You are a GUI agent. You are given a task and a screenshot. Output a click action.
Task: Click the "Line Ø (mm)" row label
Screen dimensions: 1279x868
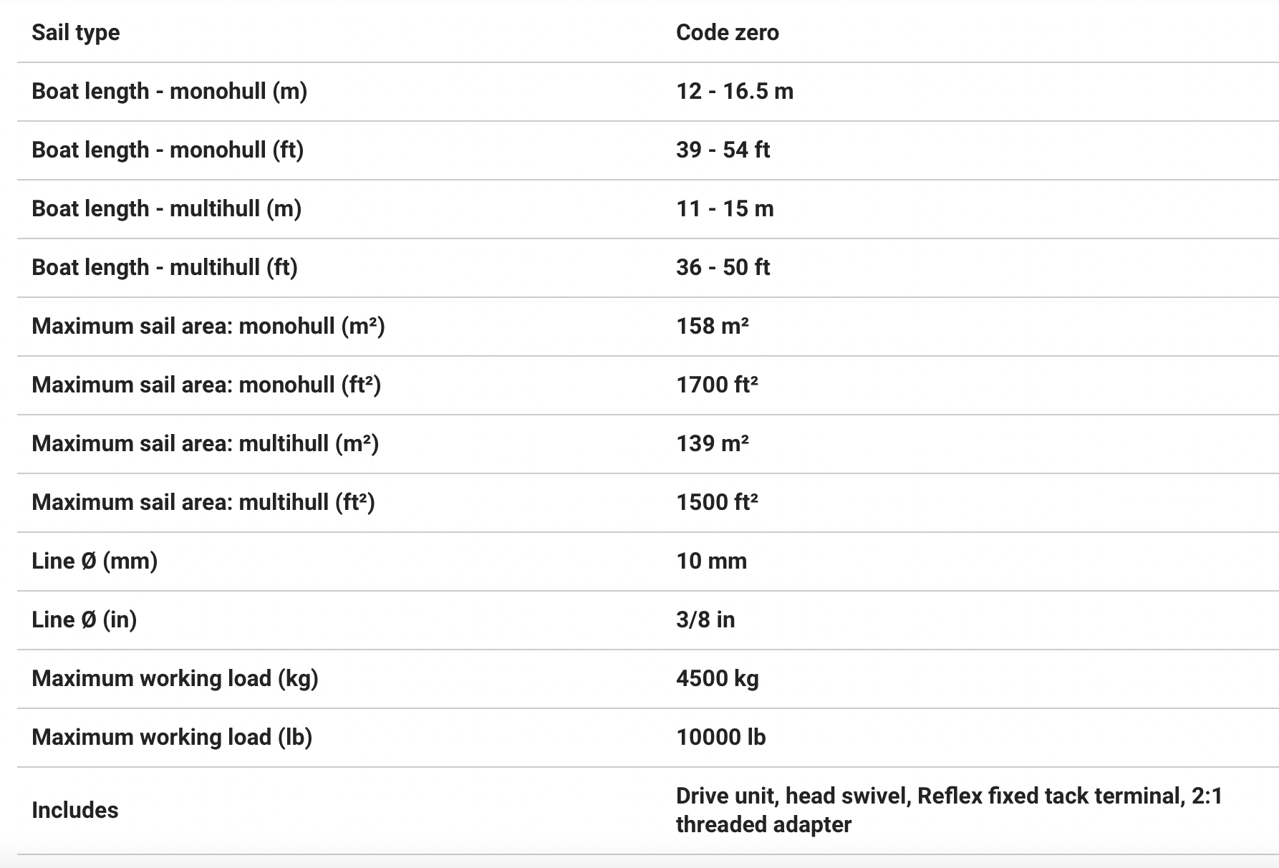click(95, 561)
